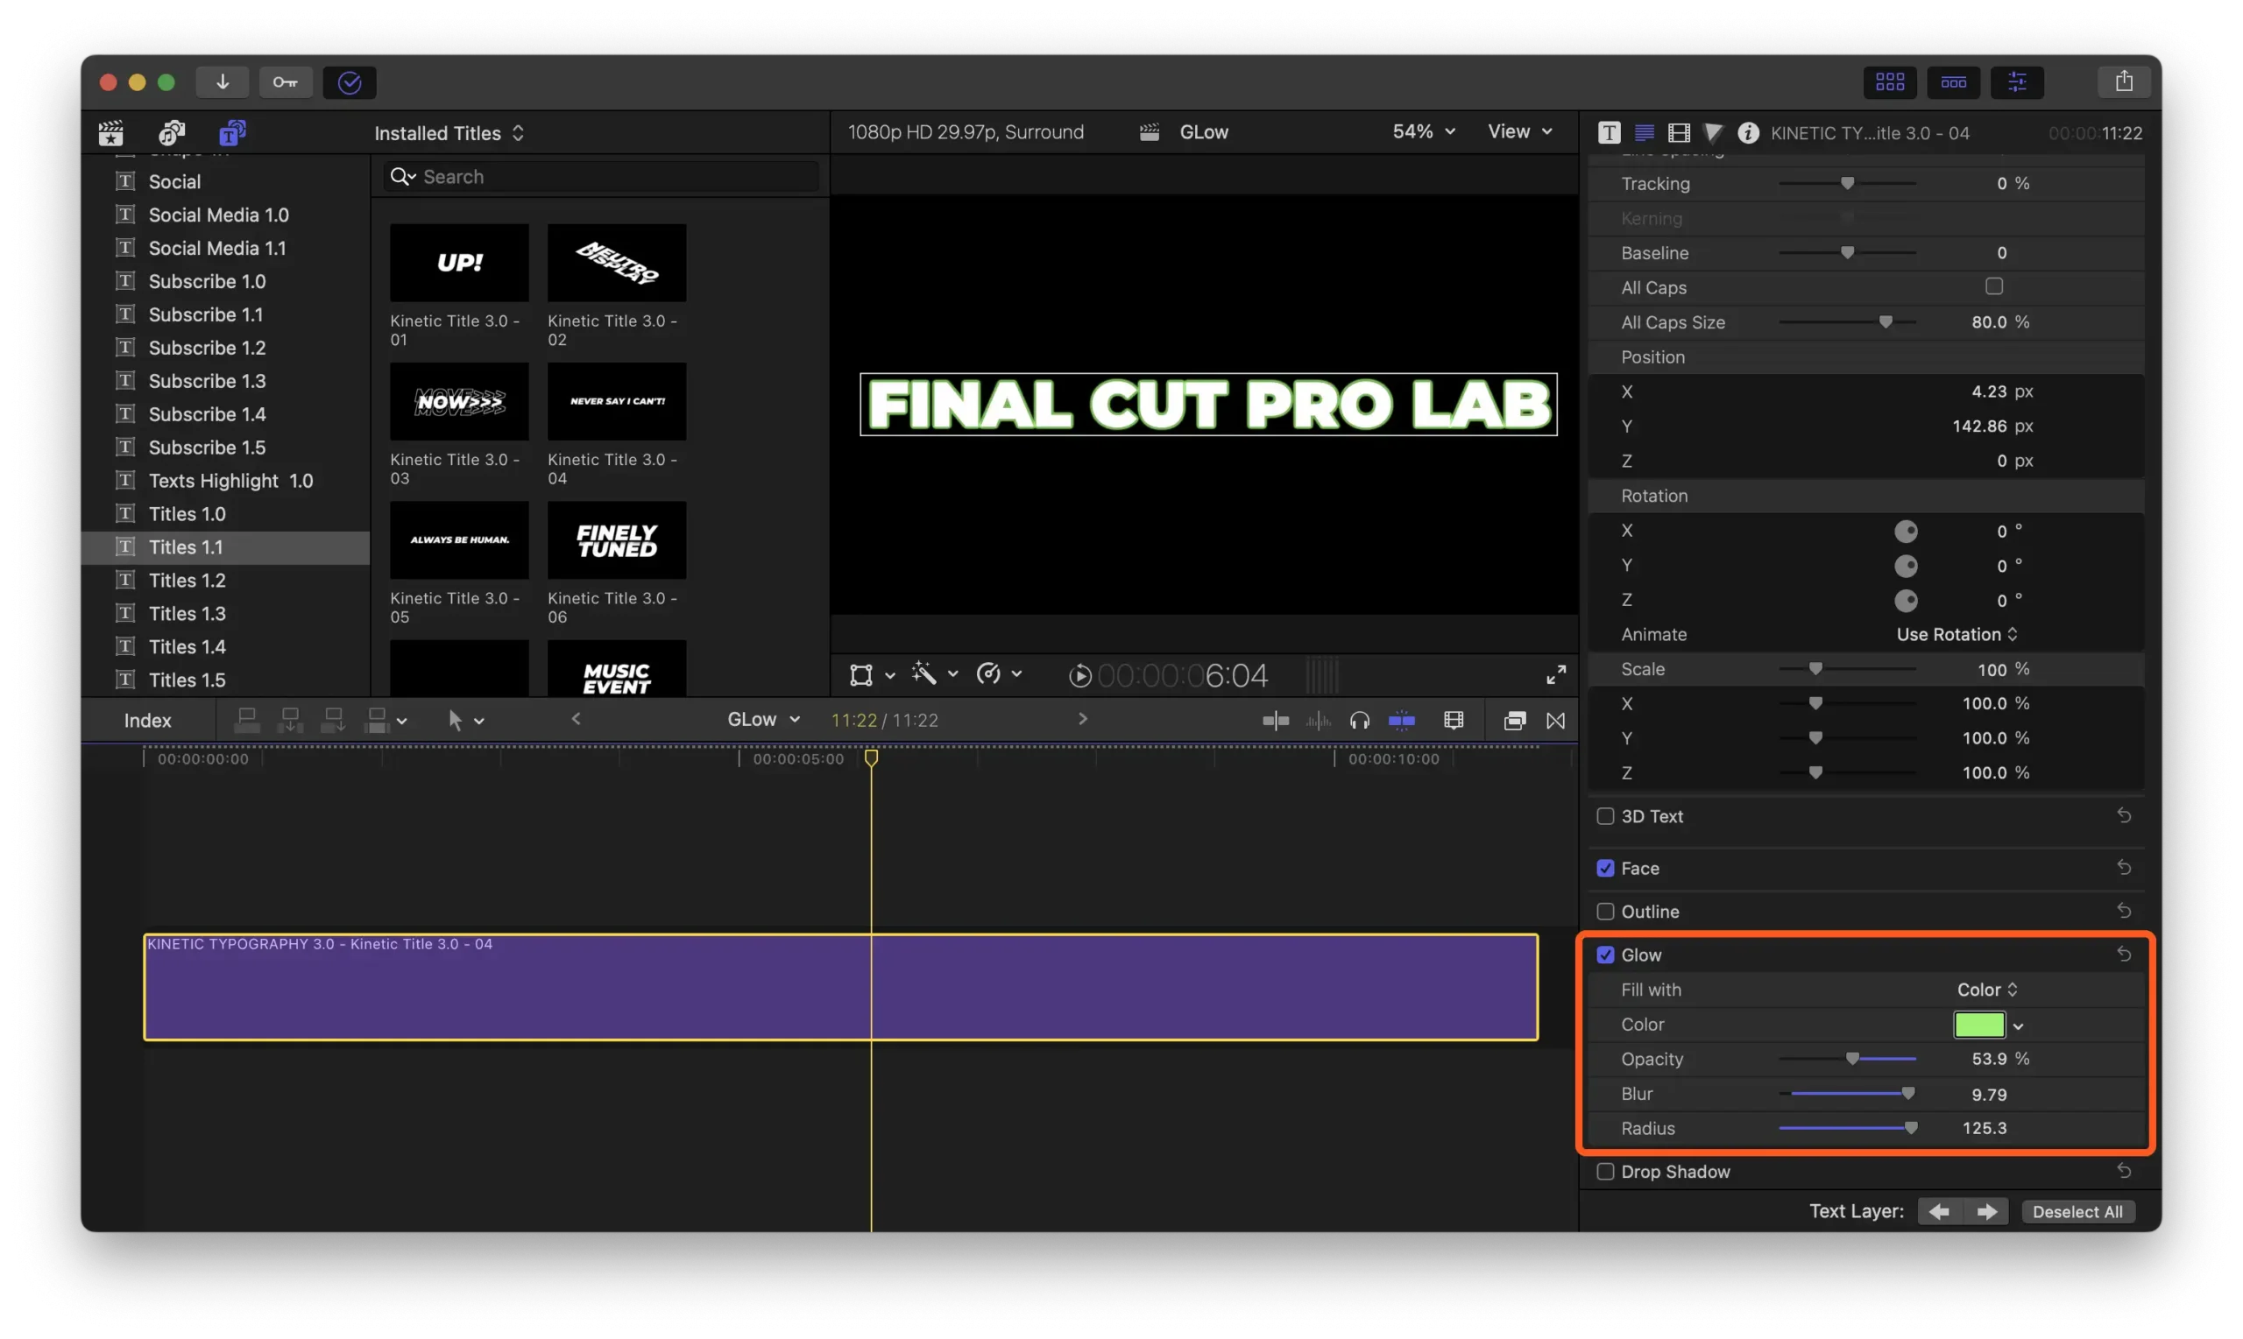Select the Subscribe 1.3 category
The height and width of the screenshot is (1339, 2243).
coord(226,381)
